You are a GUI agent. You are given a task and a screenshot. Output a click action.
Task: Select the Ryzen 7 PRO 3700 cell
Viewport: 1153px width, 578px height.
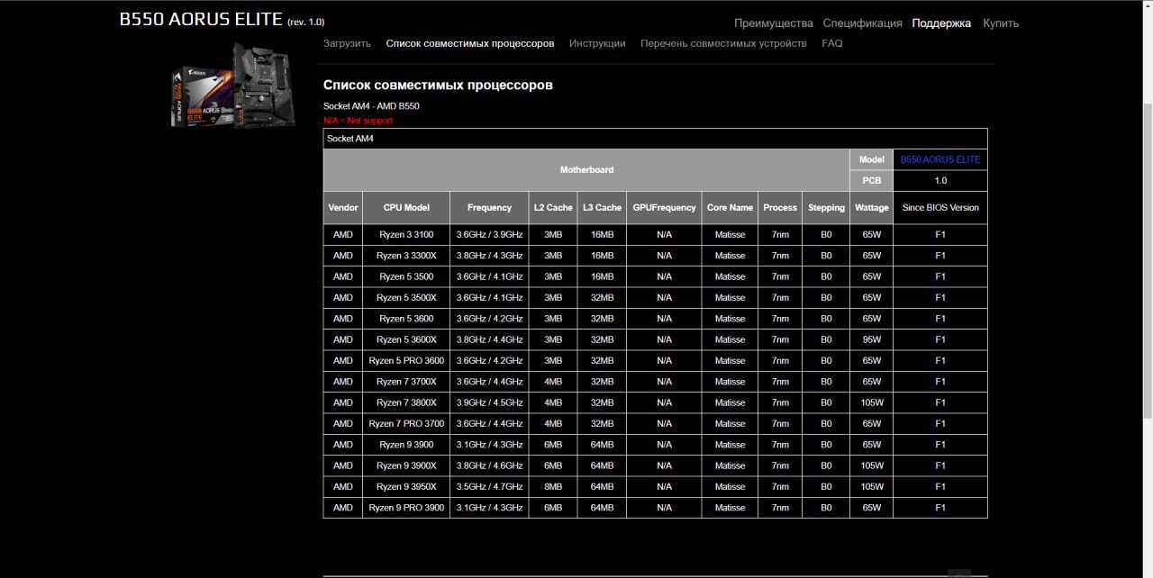(x=406, y=424)
